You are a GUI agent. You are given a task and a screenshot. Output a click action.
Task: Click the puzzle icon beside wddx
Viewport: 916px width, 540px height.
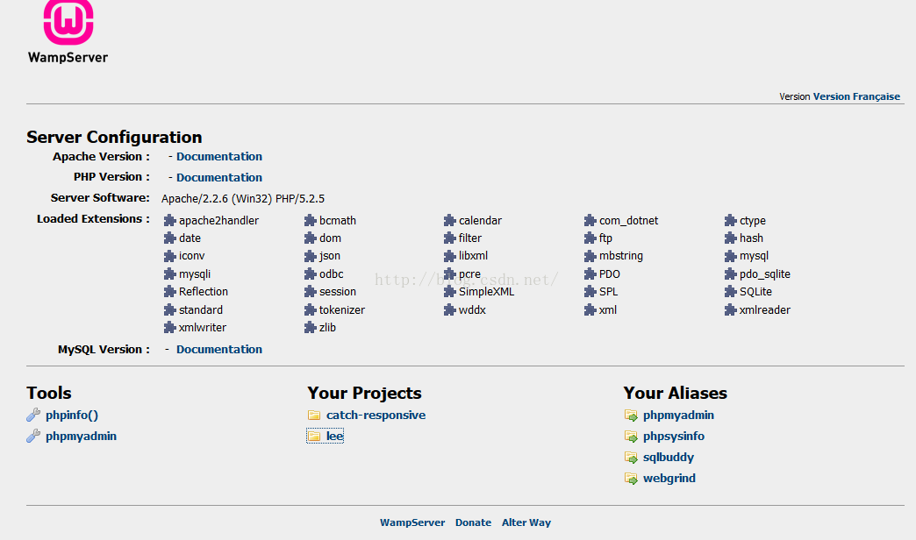tap(449, 309)
